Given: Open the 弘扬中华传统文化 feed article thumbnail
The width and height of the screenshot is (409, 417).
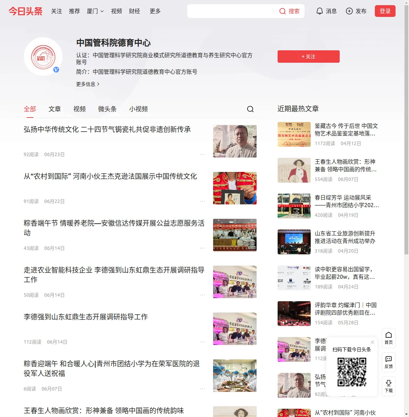Looking at the screenshot, I should [x=235, y=141].
